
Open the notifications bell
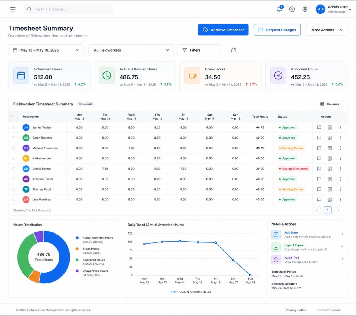click(x=279, y=9)
